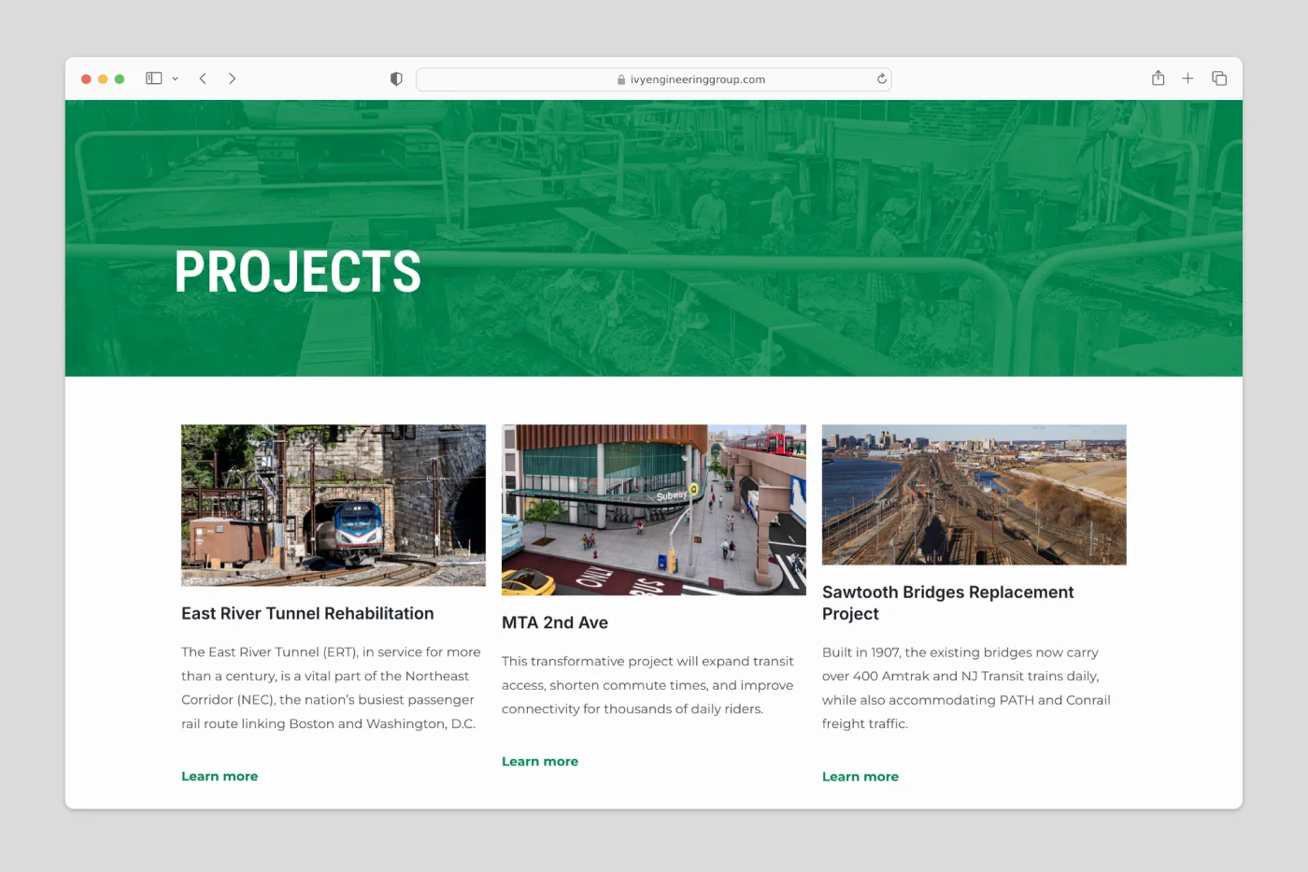Open the privacy report shield icon

396,79
